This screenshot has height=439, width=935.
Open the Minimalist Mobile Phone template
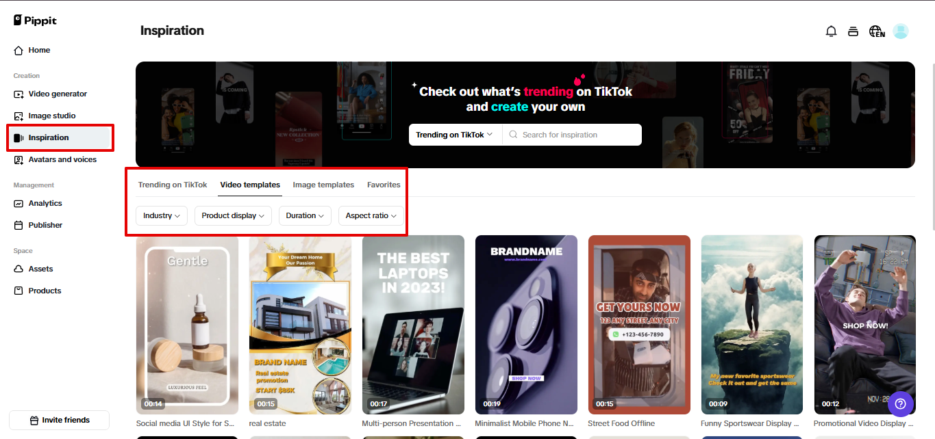coord(526,325)
